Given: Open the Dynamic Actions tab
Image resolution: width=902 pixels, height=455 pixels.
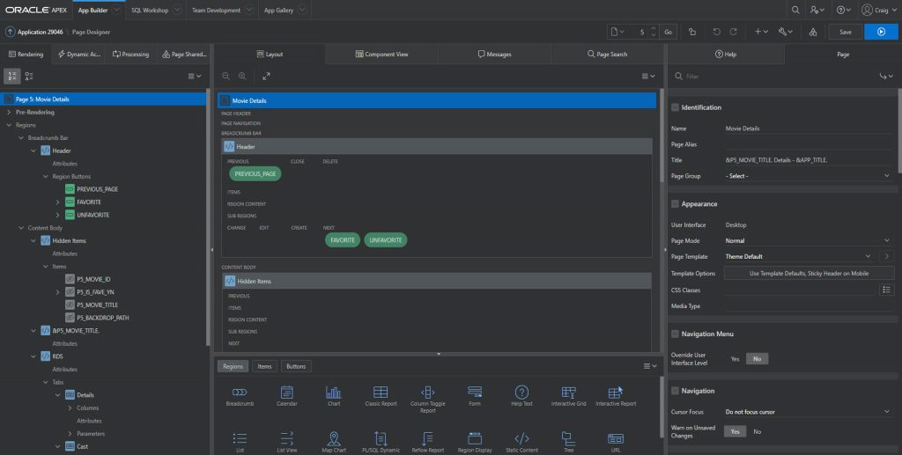Looking at the screenshot, I should coord(79,55).
